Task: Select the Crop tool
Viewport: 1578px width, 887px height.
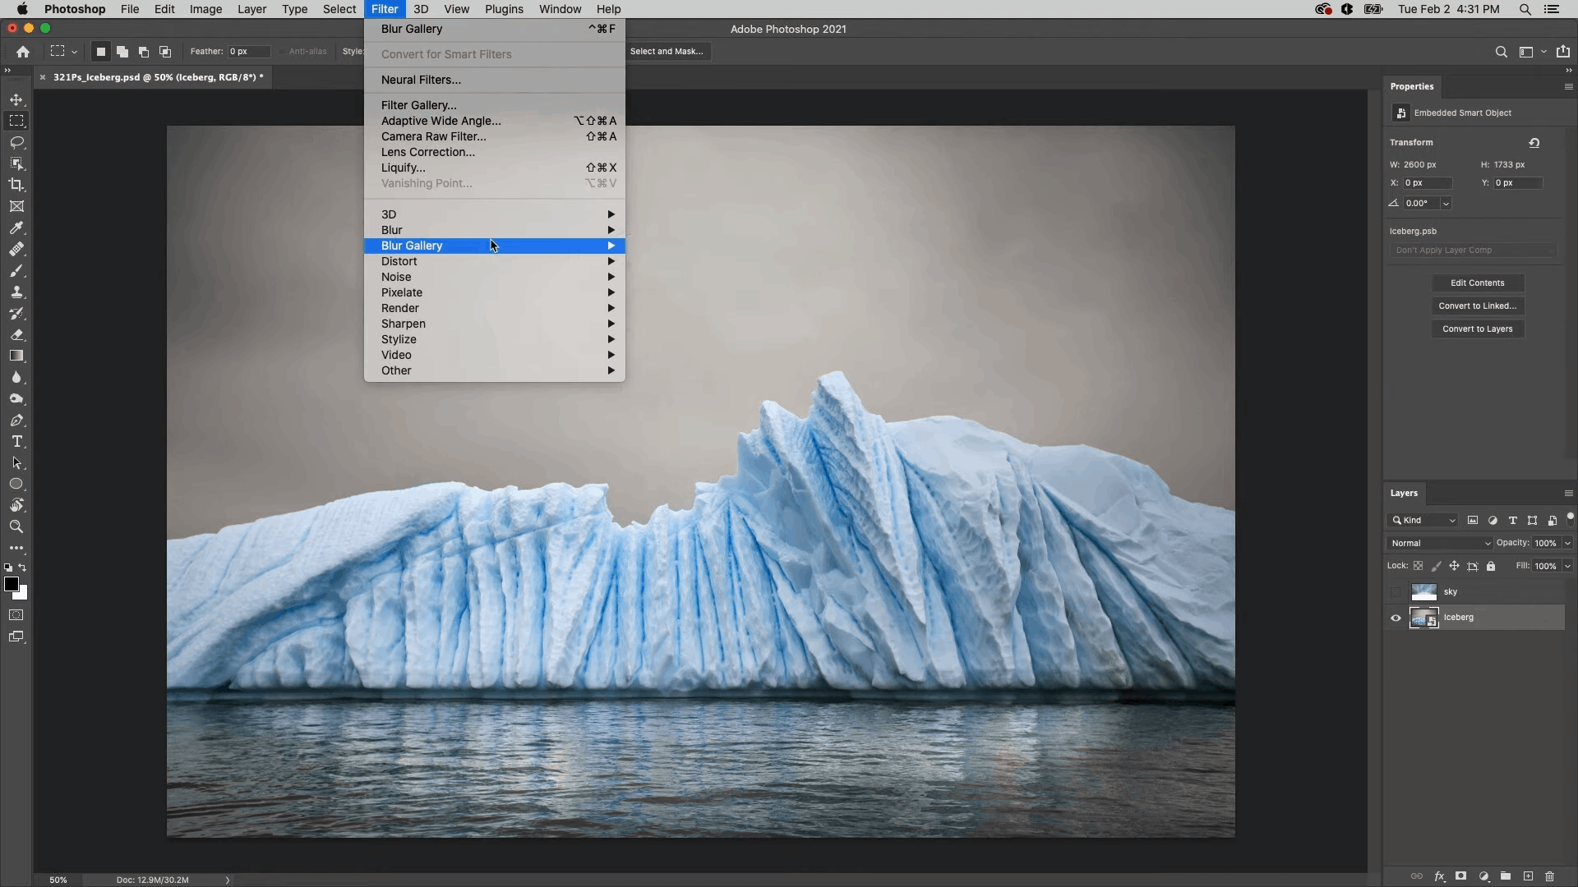Action: click(16, 185)
